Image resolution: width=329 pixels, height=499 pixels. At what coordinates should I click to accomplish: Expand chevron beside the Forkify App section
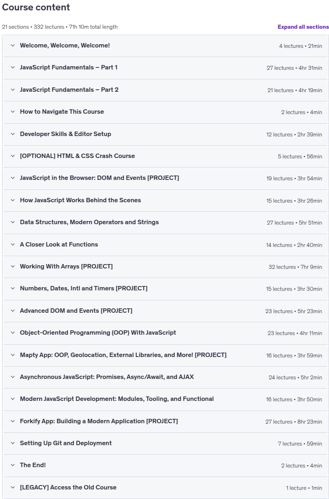13,422
